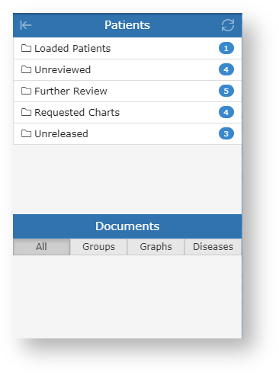This screenshot has height=375, width=279.
Task: Click the Loaded Patients folder icon
Action: coord(26,48)
